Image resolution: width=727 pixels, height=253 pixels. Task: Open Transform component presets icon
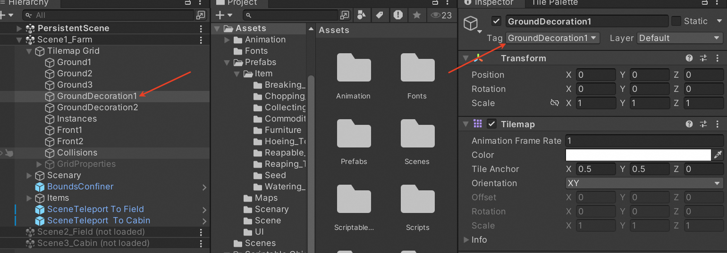click(703, 58)
